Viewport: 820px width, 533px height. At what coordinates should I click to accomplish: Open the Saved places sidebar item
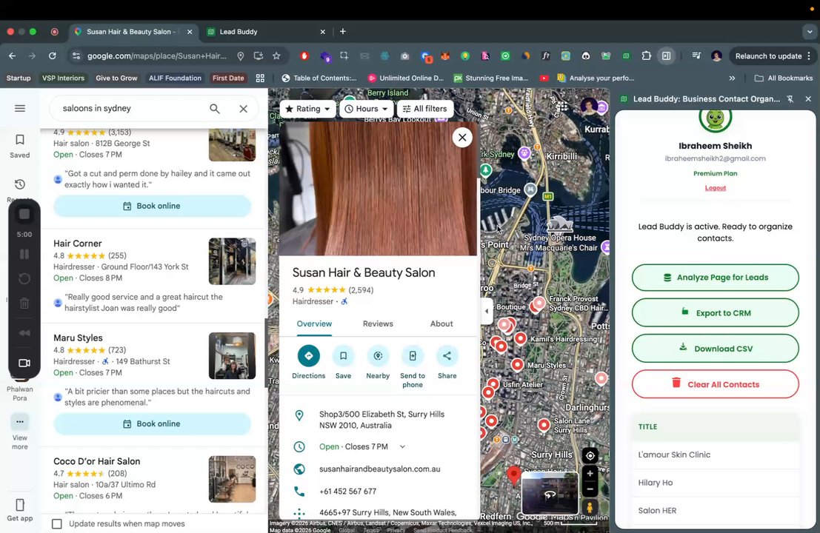point(20,146)
